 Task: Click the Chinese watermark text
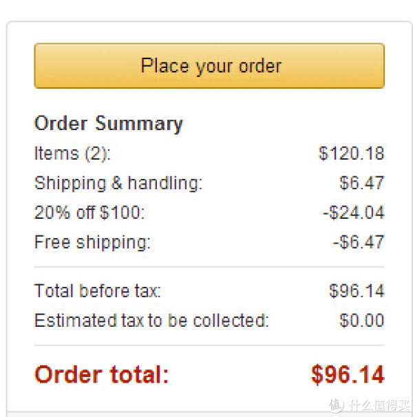click(x=379, y=405)
